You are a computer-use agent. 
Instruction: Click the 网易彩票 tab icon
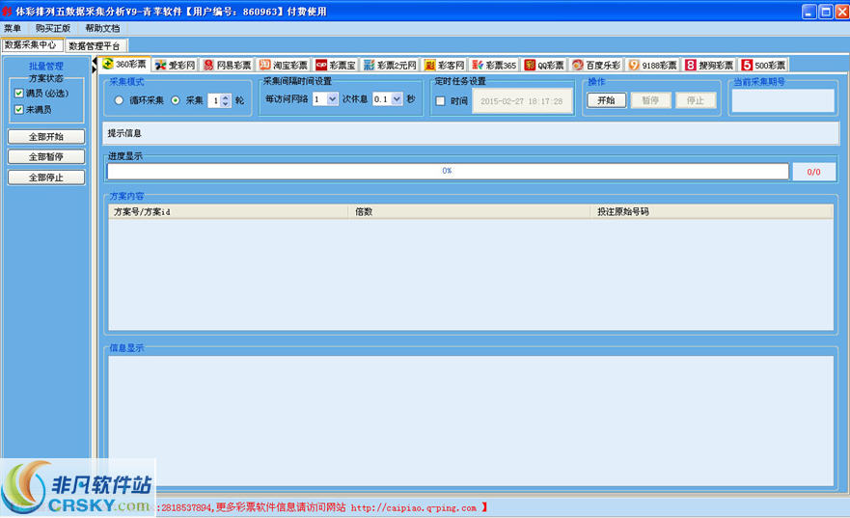click(208, 66)
